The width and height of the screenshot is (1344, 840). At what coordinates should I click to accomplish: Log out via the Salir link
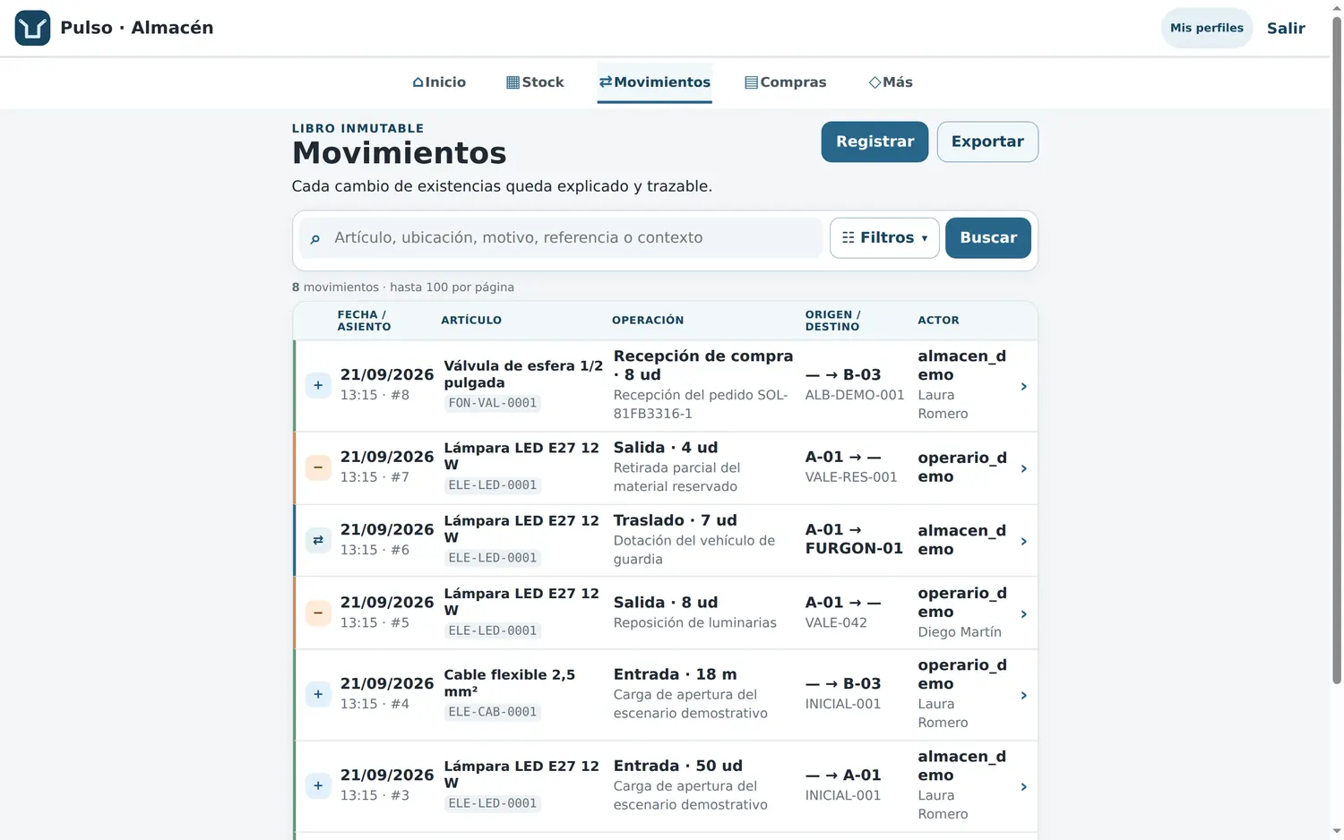click(x=1286, y=28)
